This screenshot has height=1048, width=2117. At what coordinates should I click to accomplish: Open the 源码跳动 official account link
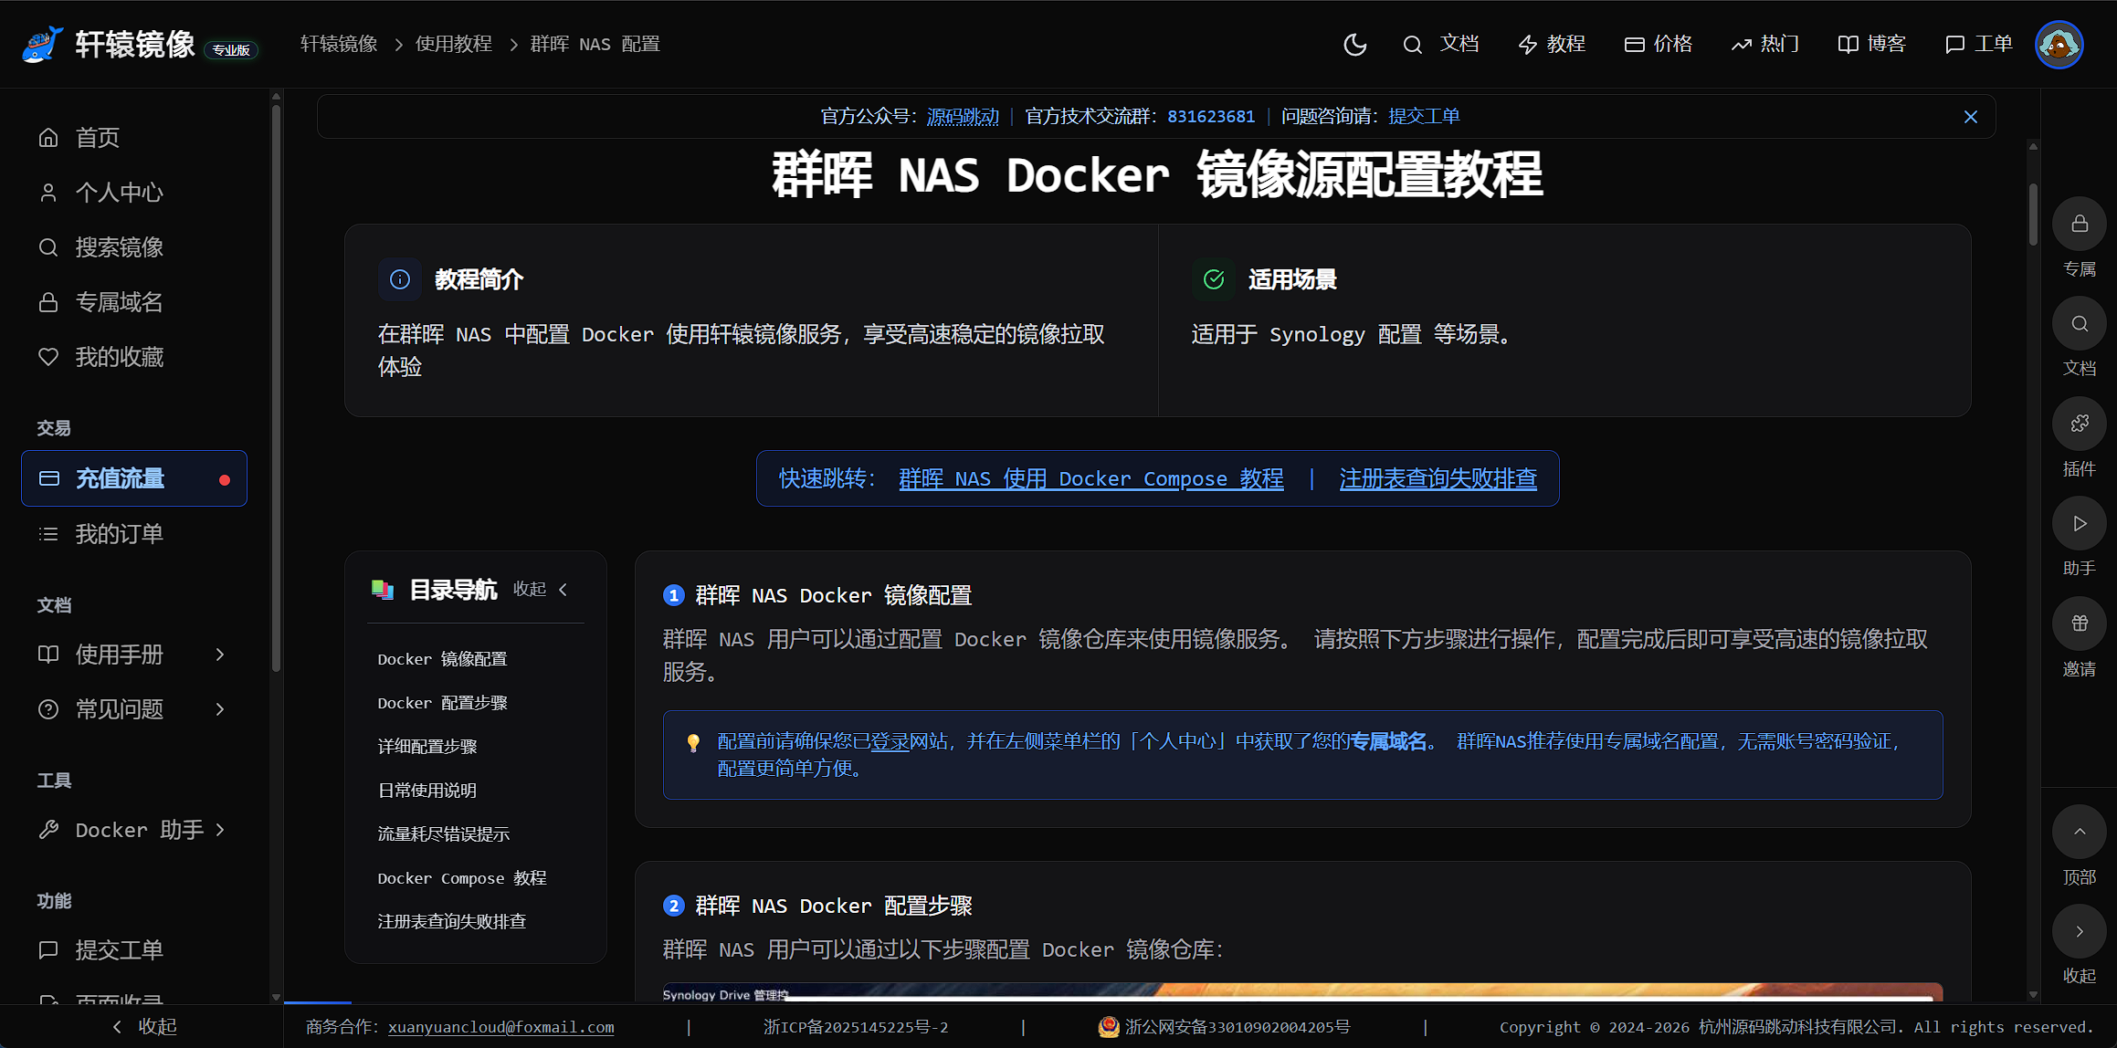[963, 117]
